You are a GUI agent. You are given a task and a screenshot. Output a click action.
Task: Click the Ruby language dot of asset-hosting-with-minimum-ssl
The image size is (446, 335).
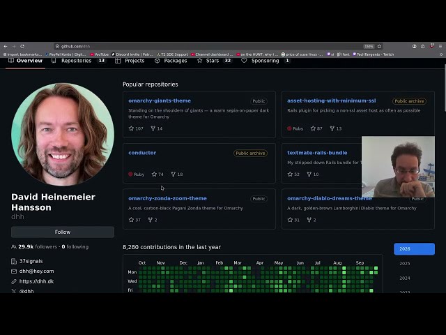[x=289, y=128]
